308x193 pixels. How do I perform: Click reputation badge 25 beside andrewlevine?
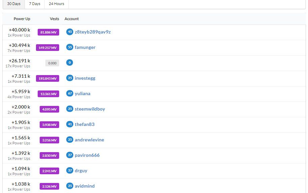pos(70,140)
